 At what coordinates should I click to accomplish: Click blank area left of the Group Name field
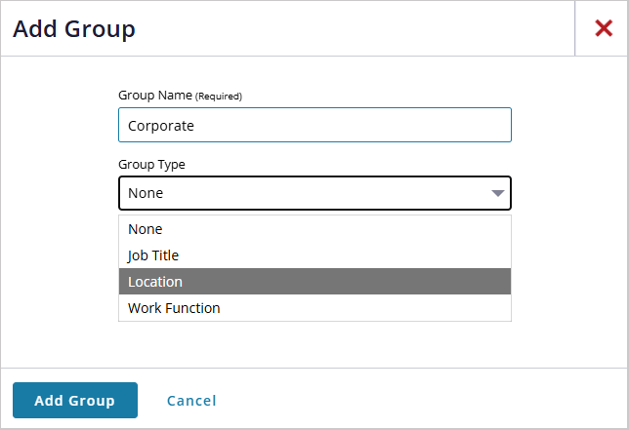59,125
